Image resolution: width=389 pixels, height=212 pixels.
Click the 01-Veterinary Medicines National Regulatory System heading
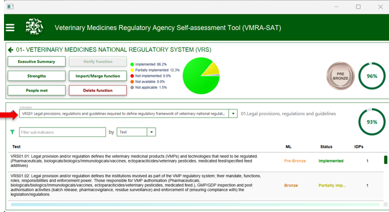pos(113,50)
